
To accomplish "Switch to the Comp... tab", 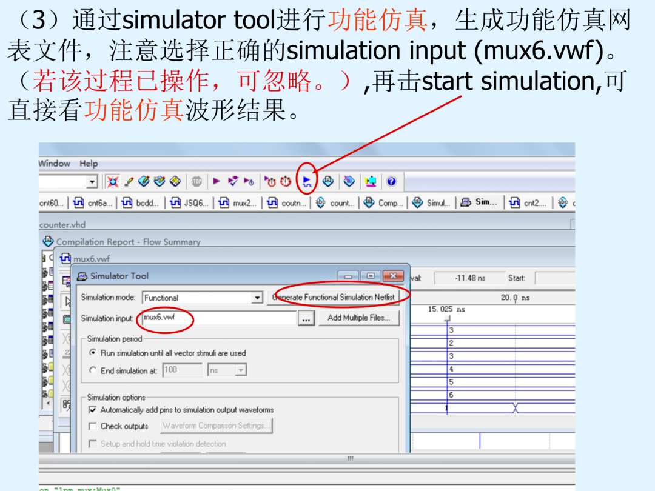I will (x=383, y=203).
